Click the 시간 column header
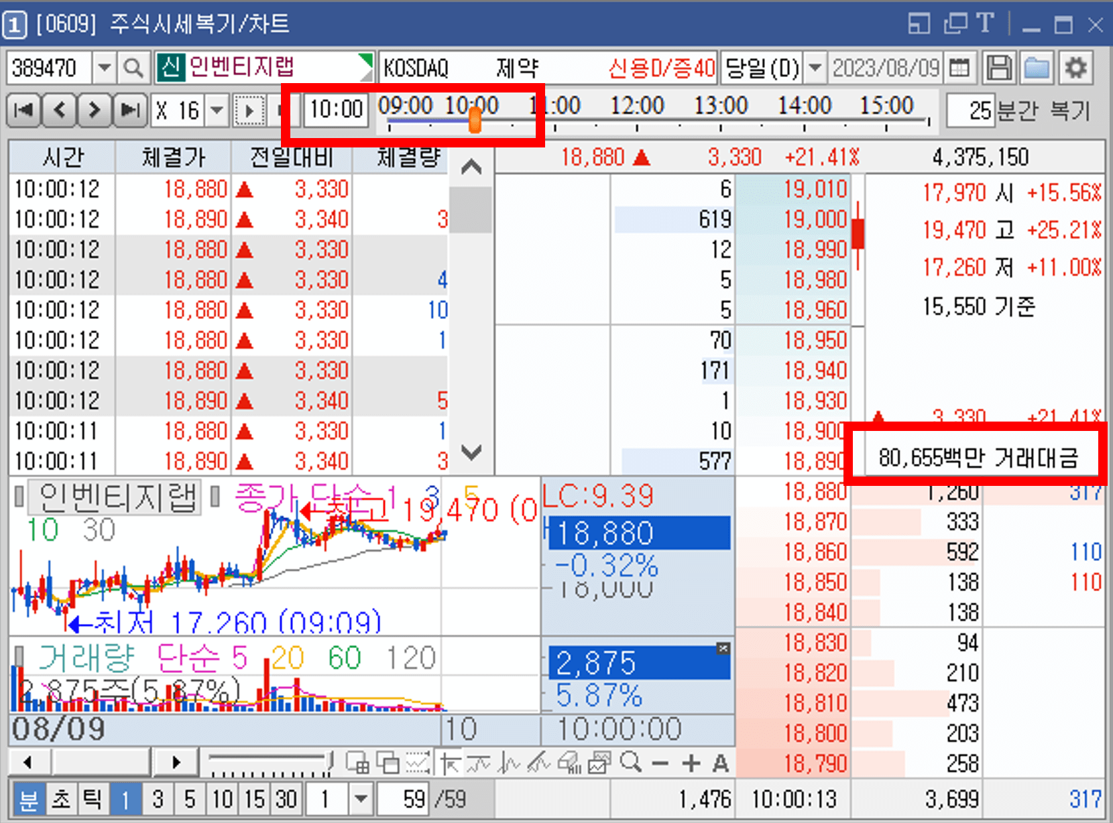This screenshot has width=1113, height=823. [x=62, y=157]
